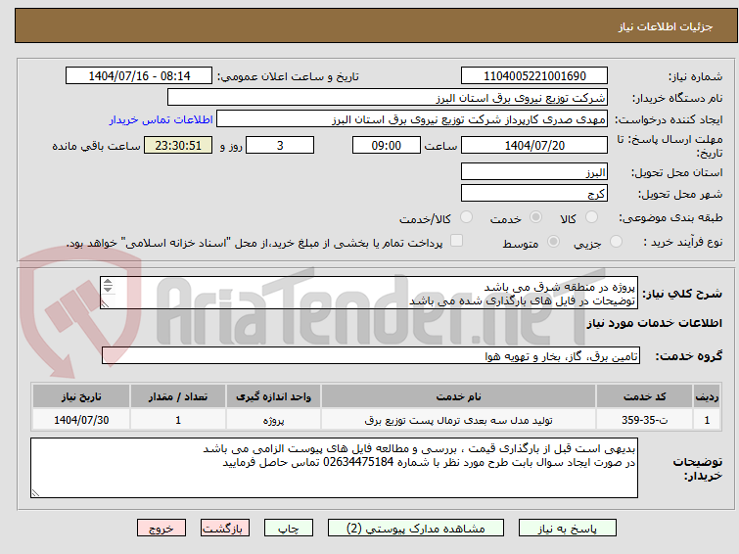Click the چاپ print button
The image size is (739, 554).
(288, 529)
